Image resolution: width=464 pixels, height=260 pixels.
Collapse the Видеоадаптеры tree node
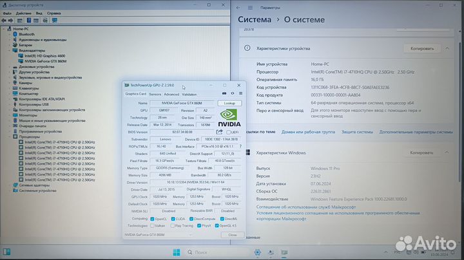tap(10, 51)
